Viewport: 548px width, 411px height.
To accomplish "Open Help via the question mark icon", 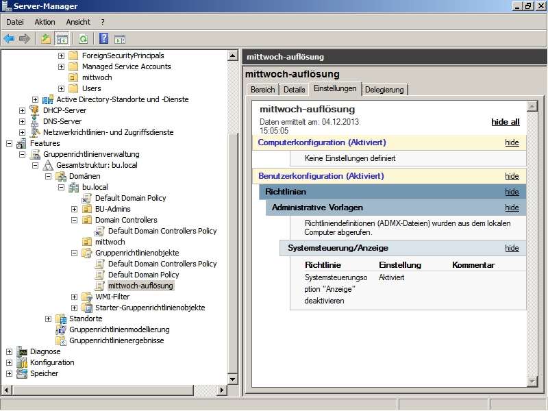I will point(104,38).
